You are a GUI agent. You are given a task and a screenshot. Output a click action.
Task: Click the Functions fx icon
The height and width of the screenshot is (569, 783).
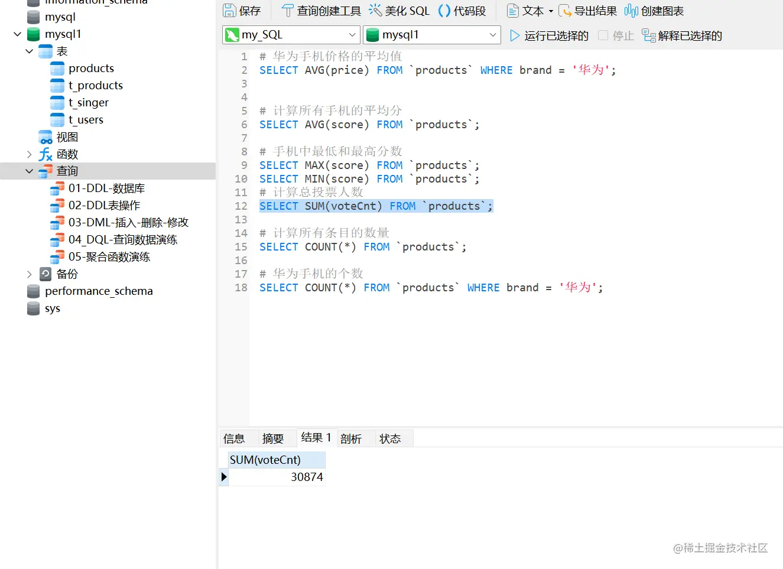click(x=46, y=154)
